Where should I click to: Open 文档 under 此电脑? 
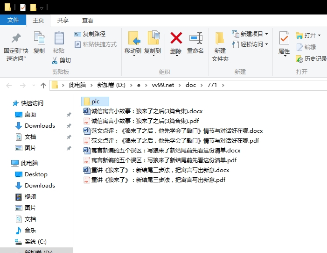pyautogui.click(x=26, y=219)
